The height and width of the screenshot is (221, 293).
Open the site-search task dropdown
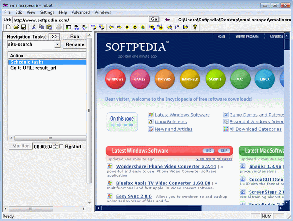[x=57, y=44]
